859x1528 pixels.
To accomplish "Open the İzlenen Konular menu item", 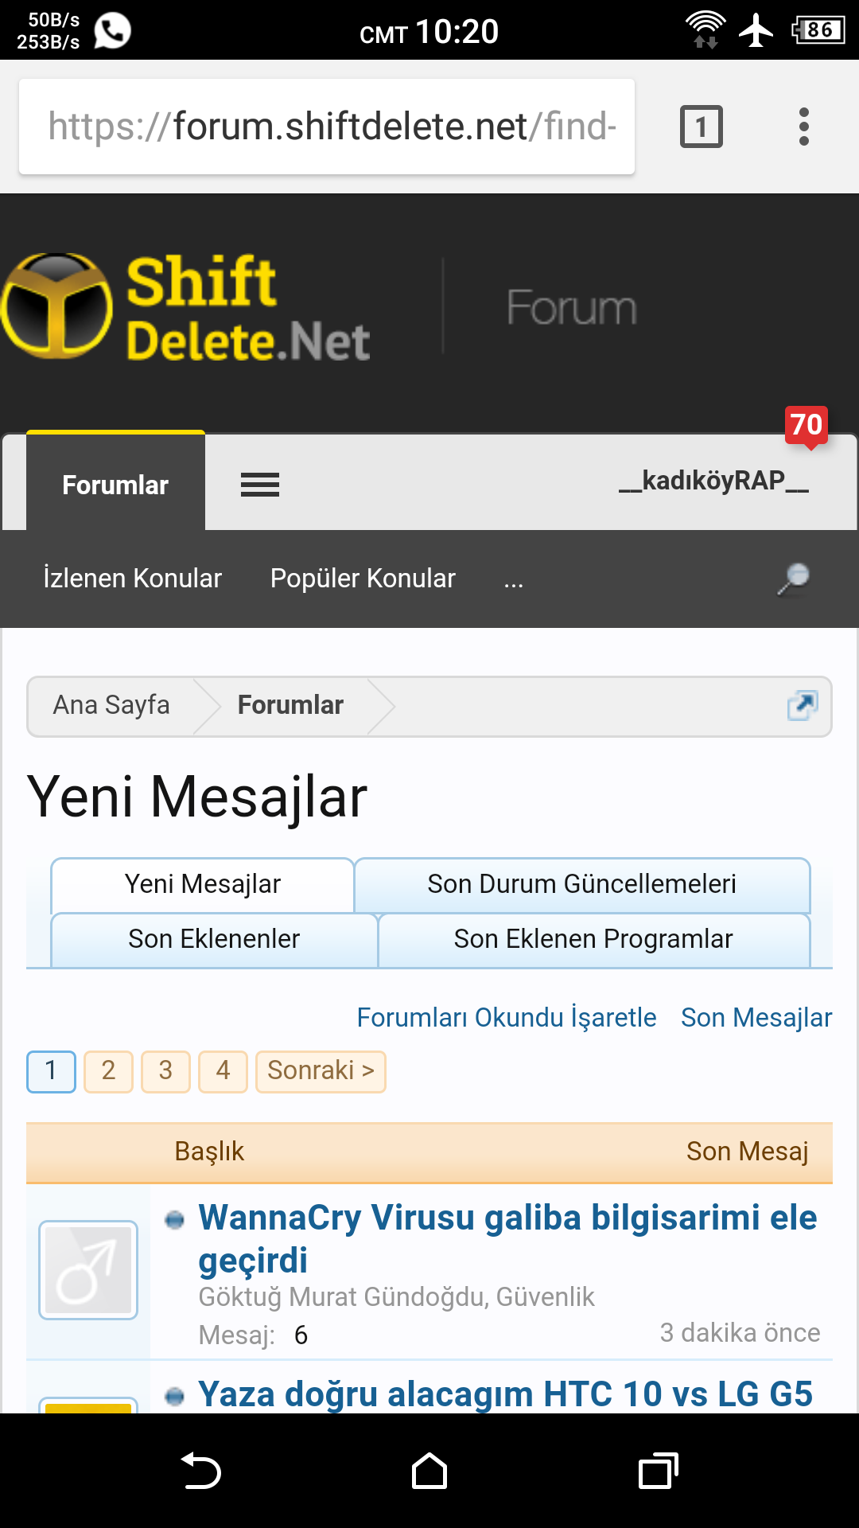I will click(x=133, y=579).
